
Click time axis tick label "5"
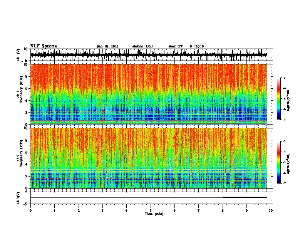[151, 211]
